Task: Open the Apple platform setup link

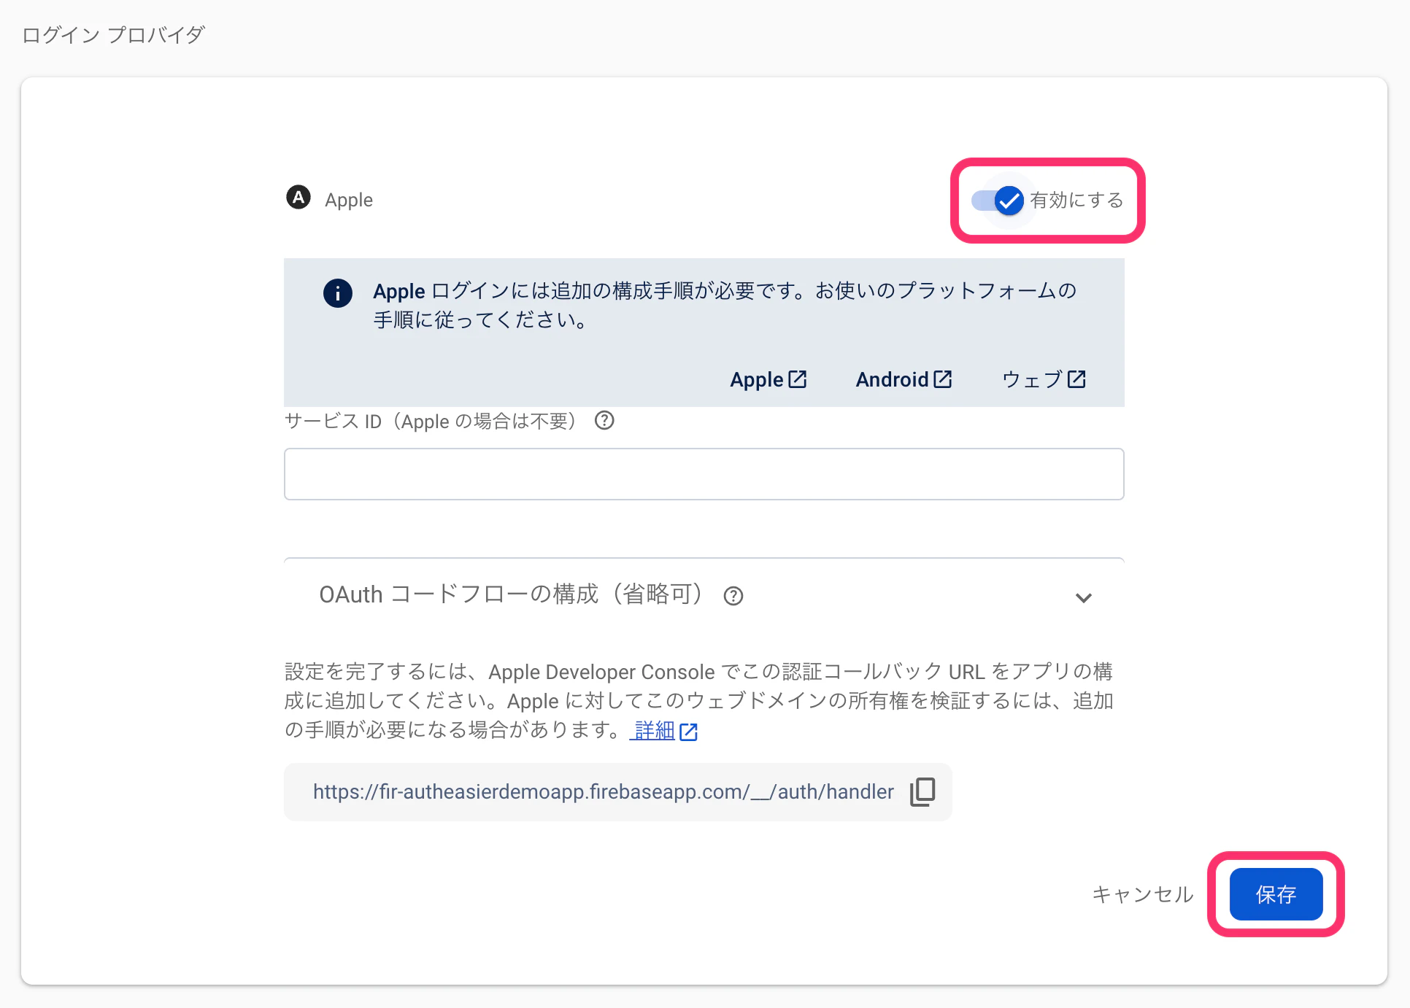Action: (768, 379)
